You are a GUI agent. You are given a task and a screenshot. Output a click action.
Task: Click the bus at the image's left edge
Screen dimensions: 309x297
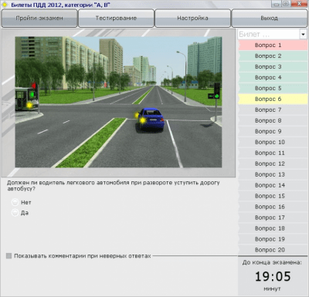pos(26,99)
